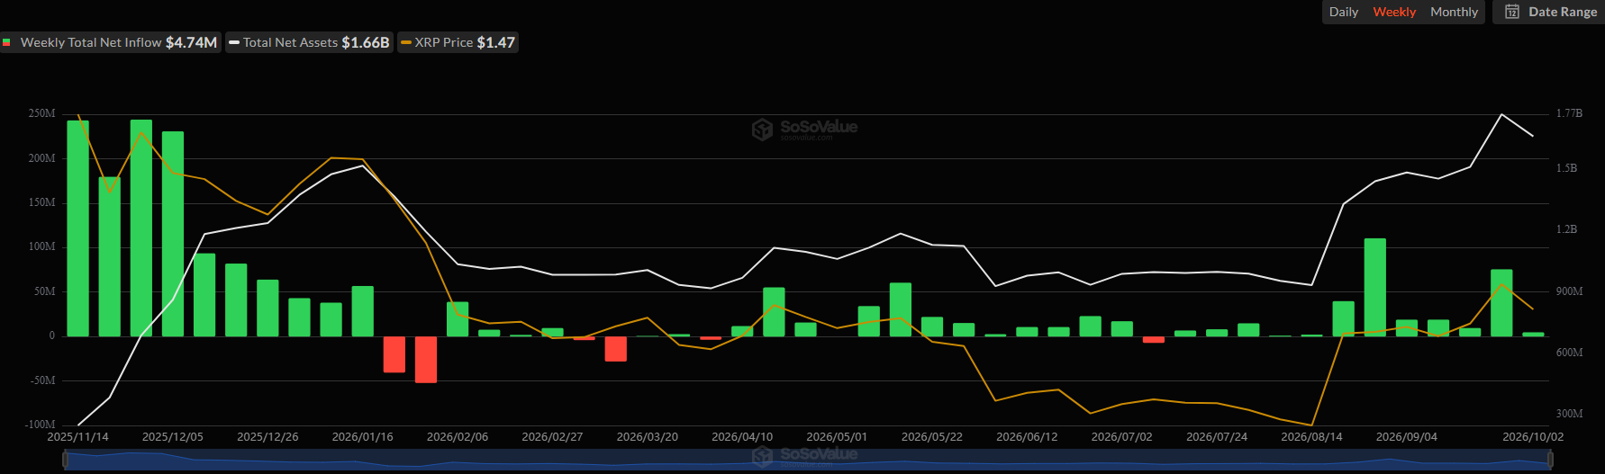The height and width of the screenshot is (474, 1605).
Task: Click x-axis label 2025/11/14
Action: tap(78, 437)
